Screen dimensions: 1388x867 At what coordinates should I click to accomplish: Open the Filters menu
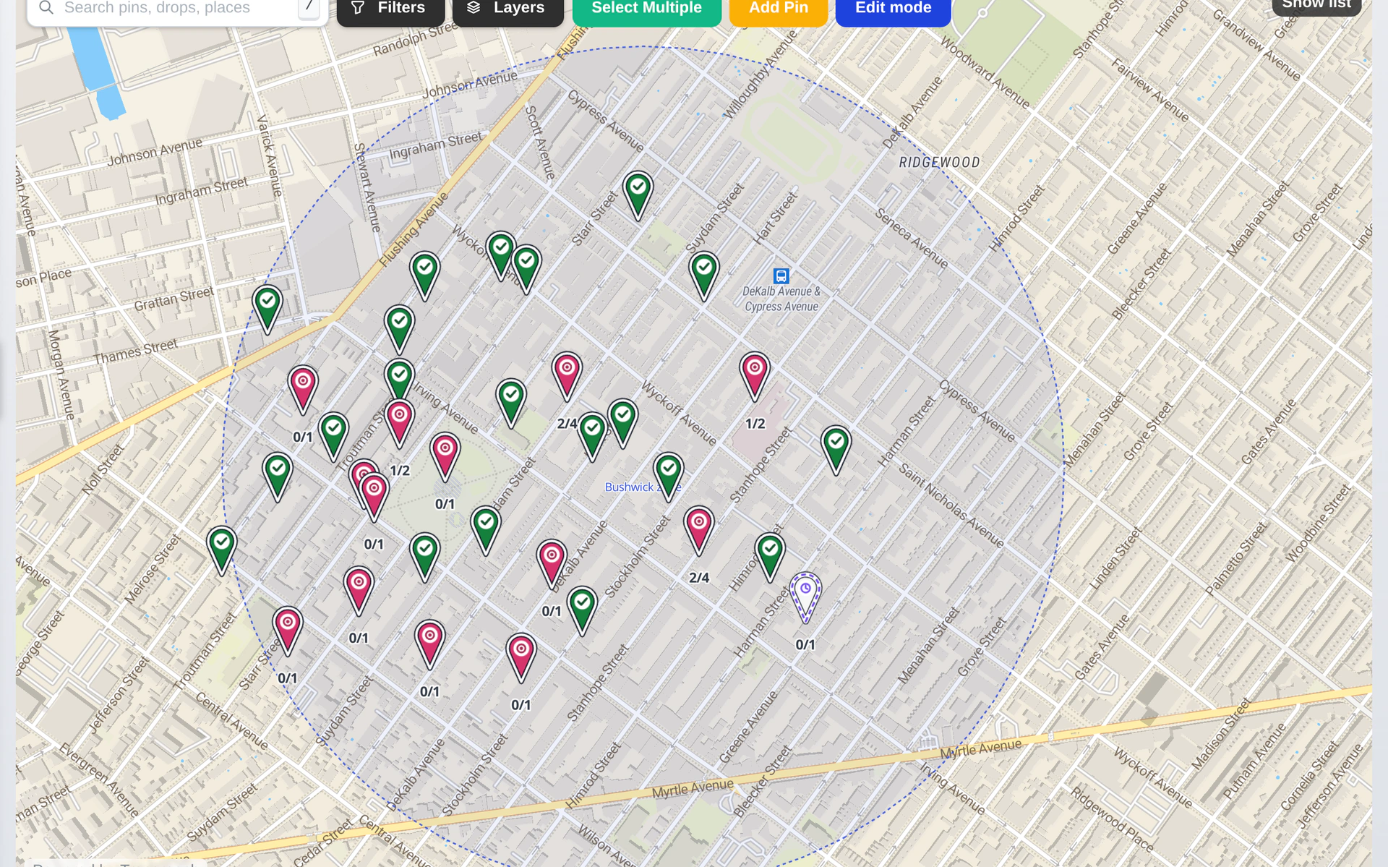[390, 9]
